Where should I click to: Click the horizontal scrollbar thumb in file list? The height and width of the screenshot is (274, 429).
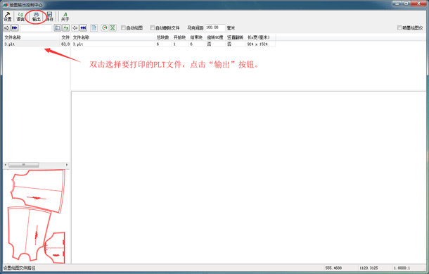point(24,165)
